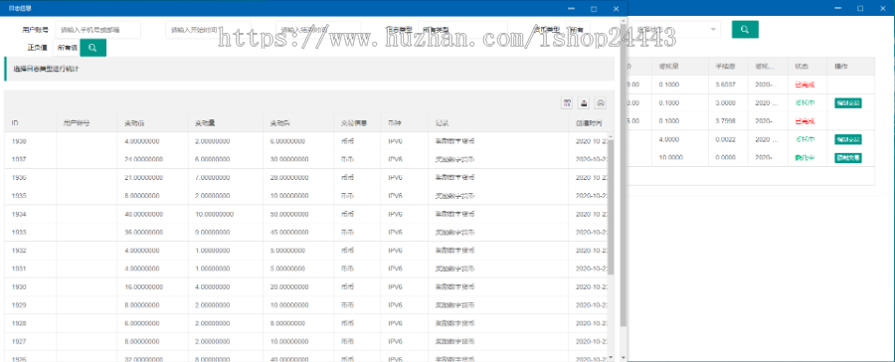Select the row with ID 1937
This screenshot has height=362, width=895.
305,159
